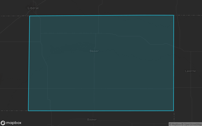Select the Beaver town label

click(x=94, y=51)
